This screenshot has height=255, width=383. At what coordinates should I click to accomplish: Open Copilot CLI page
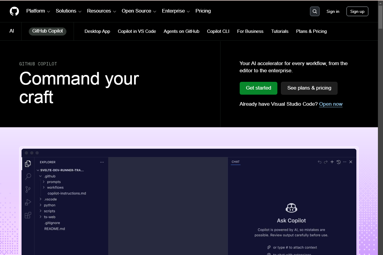218,31
